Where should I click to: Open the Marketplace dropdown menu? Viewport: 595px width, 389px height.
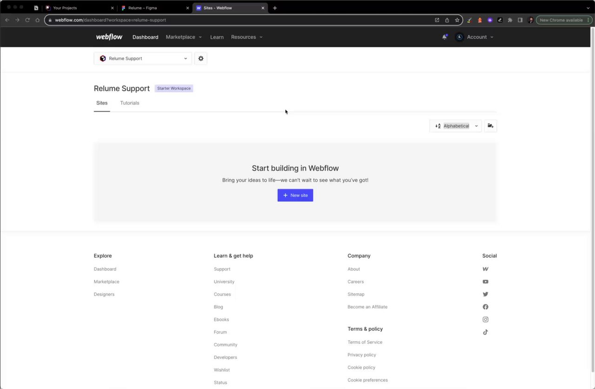coord(184,37)
